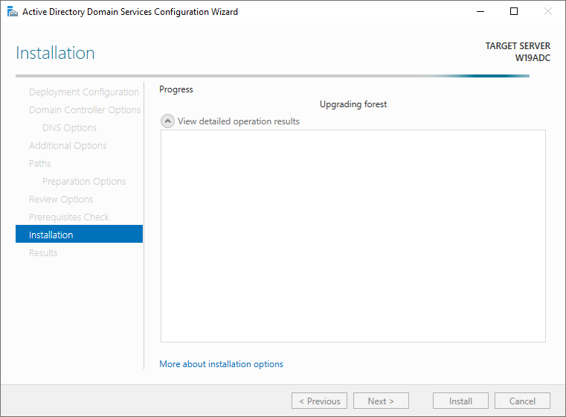Click the Cancel button

[x=522, y=401]
